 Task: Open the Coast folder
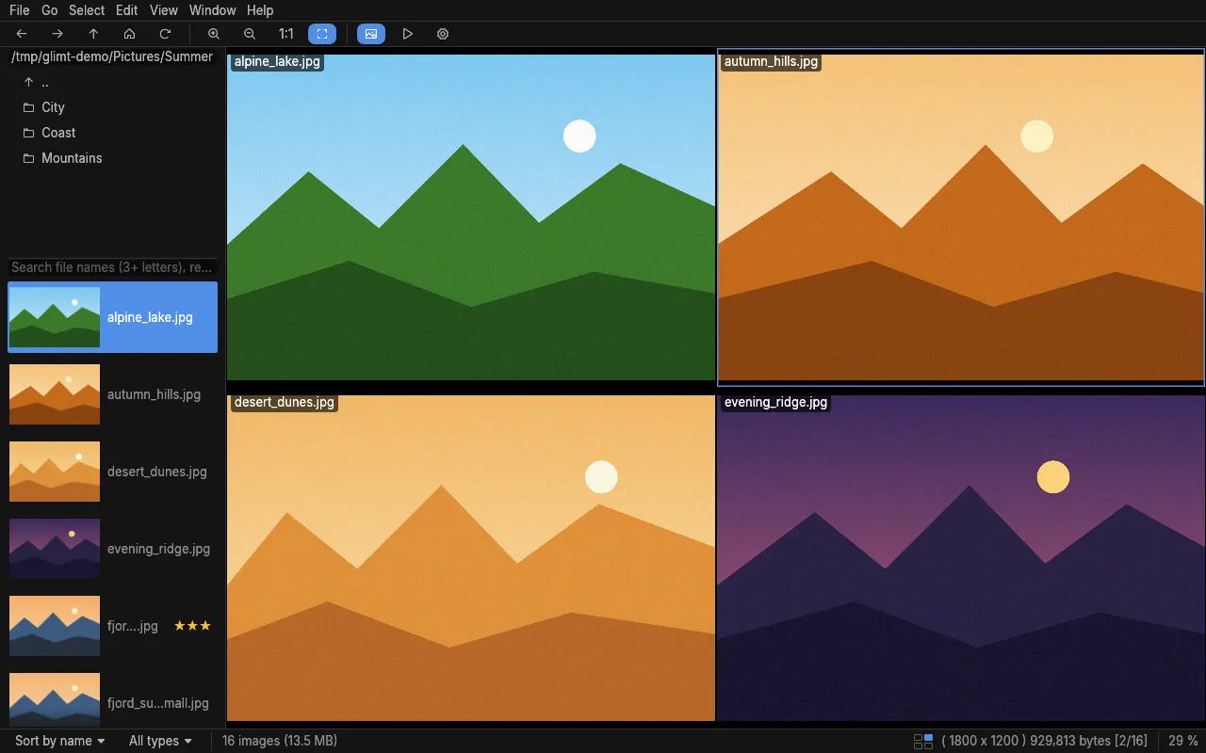[x=113, y=133]
